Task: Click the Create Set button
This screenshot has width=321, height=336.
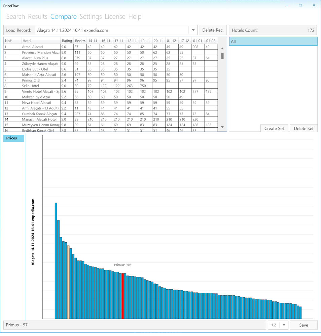Action: 274,129
